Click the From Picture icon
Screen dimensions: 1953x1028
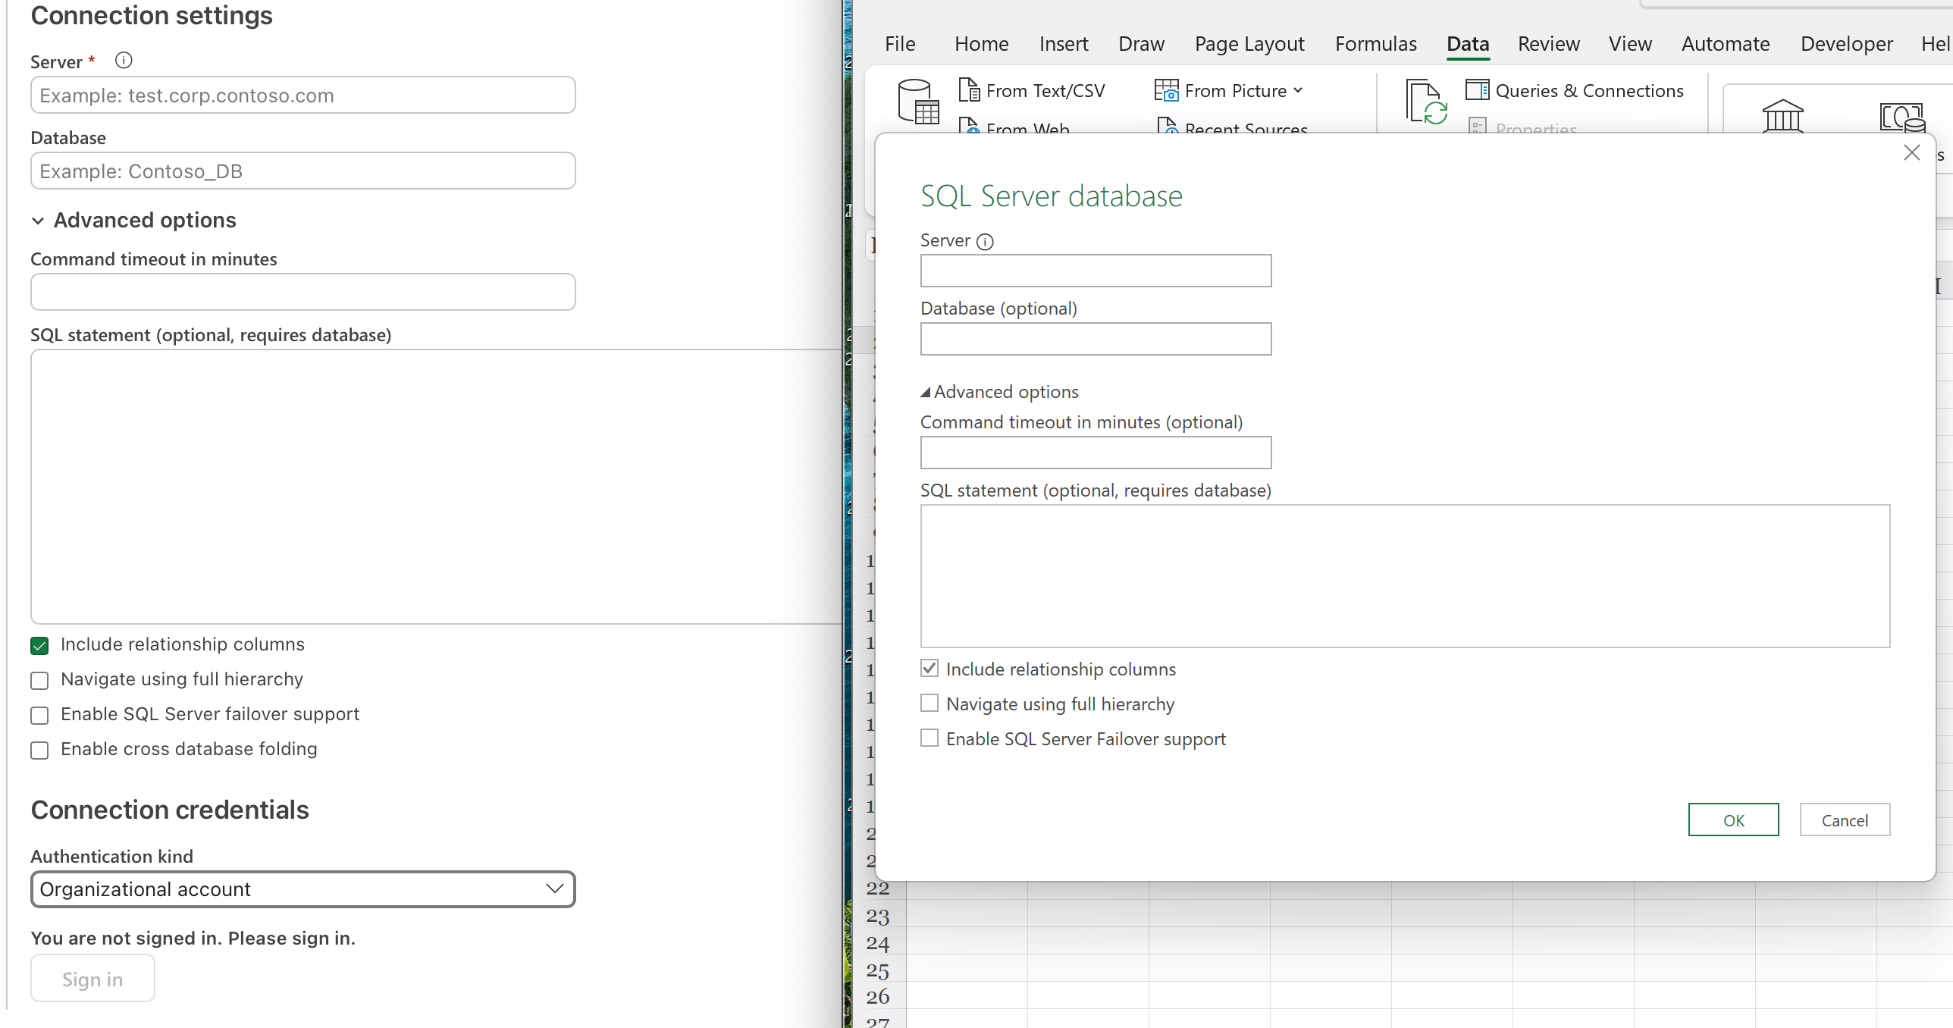click(x=1166, y=90)
